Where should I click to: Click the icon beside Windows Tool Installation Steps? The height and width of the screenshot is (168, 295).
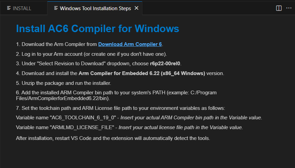56,8
